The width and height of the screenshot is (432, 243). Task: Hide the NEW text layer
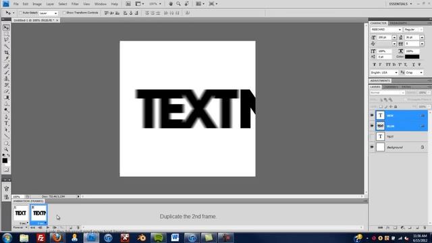pos(372,115)
